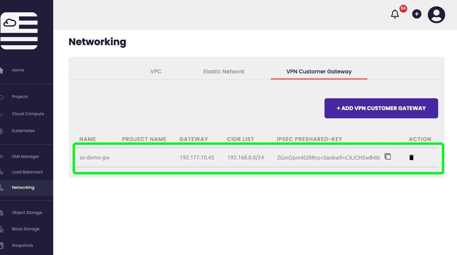The height and width of the screenshot is (255, 457).
Task: Open the notifications bell icon
Action: coord(395,14)
